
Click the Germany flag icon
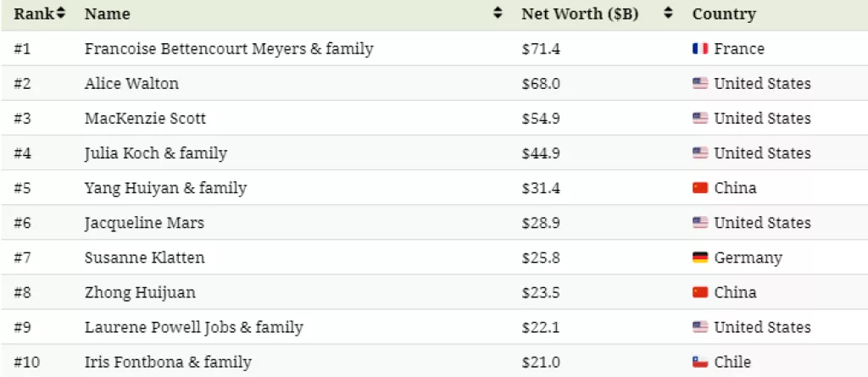tap(699, 258)
